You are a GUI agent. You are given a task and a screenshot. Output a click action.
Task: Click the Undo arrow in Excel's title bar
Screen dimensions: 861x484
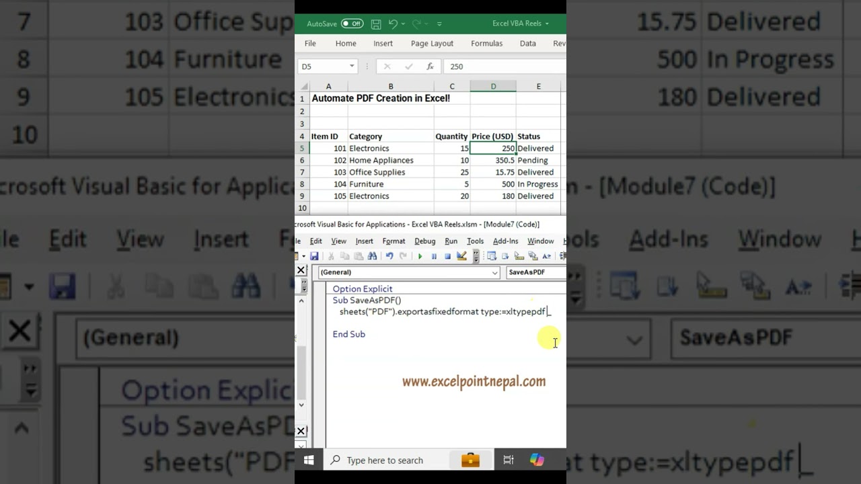click(393, 24)
